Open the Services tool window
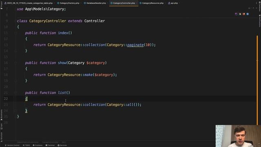The image size is (261, 147). 62,145
